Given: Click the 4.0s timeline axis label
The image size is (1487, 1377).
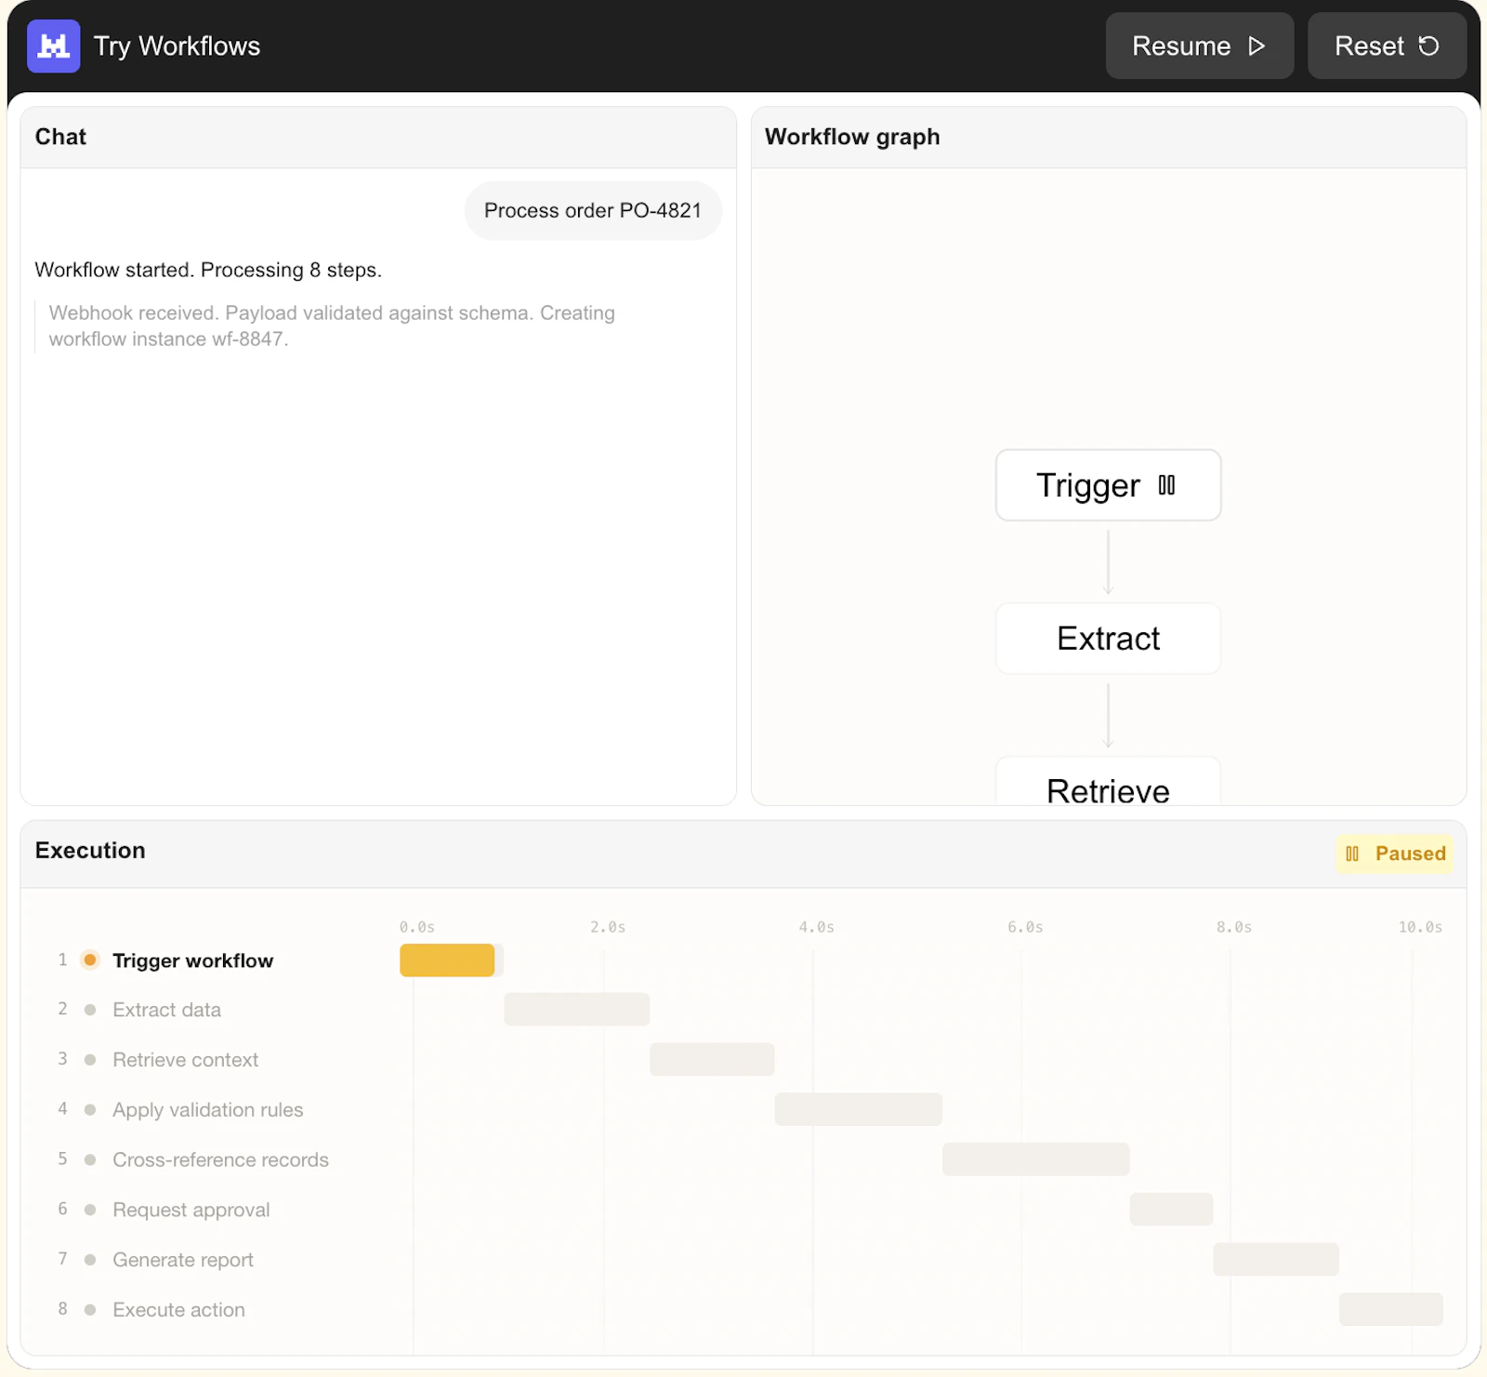Looking at the screenshot, I should 817,928.
